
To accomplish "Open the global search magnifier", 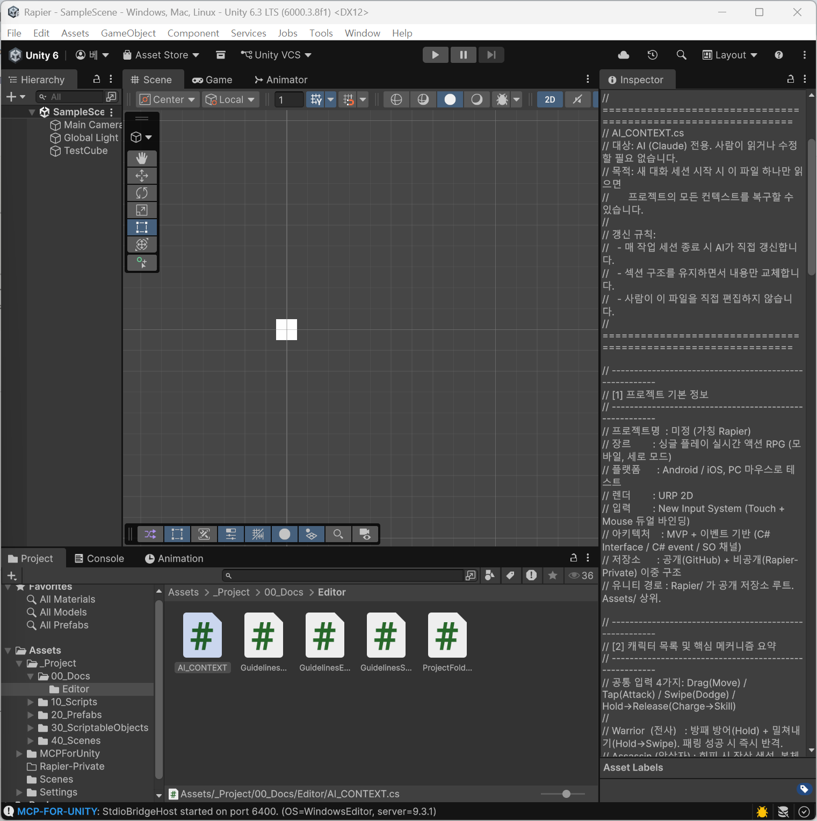I will [681, 55].
